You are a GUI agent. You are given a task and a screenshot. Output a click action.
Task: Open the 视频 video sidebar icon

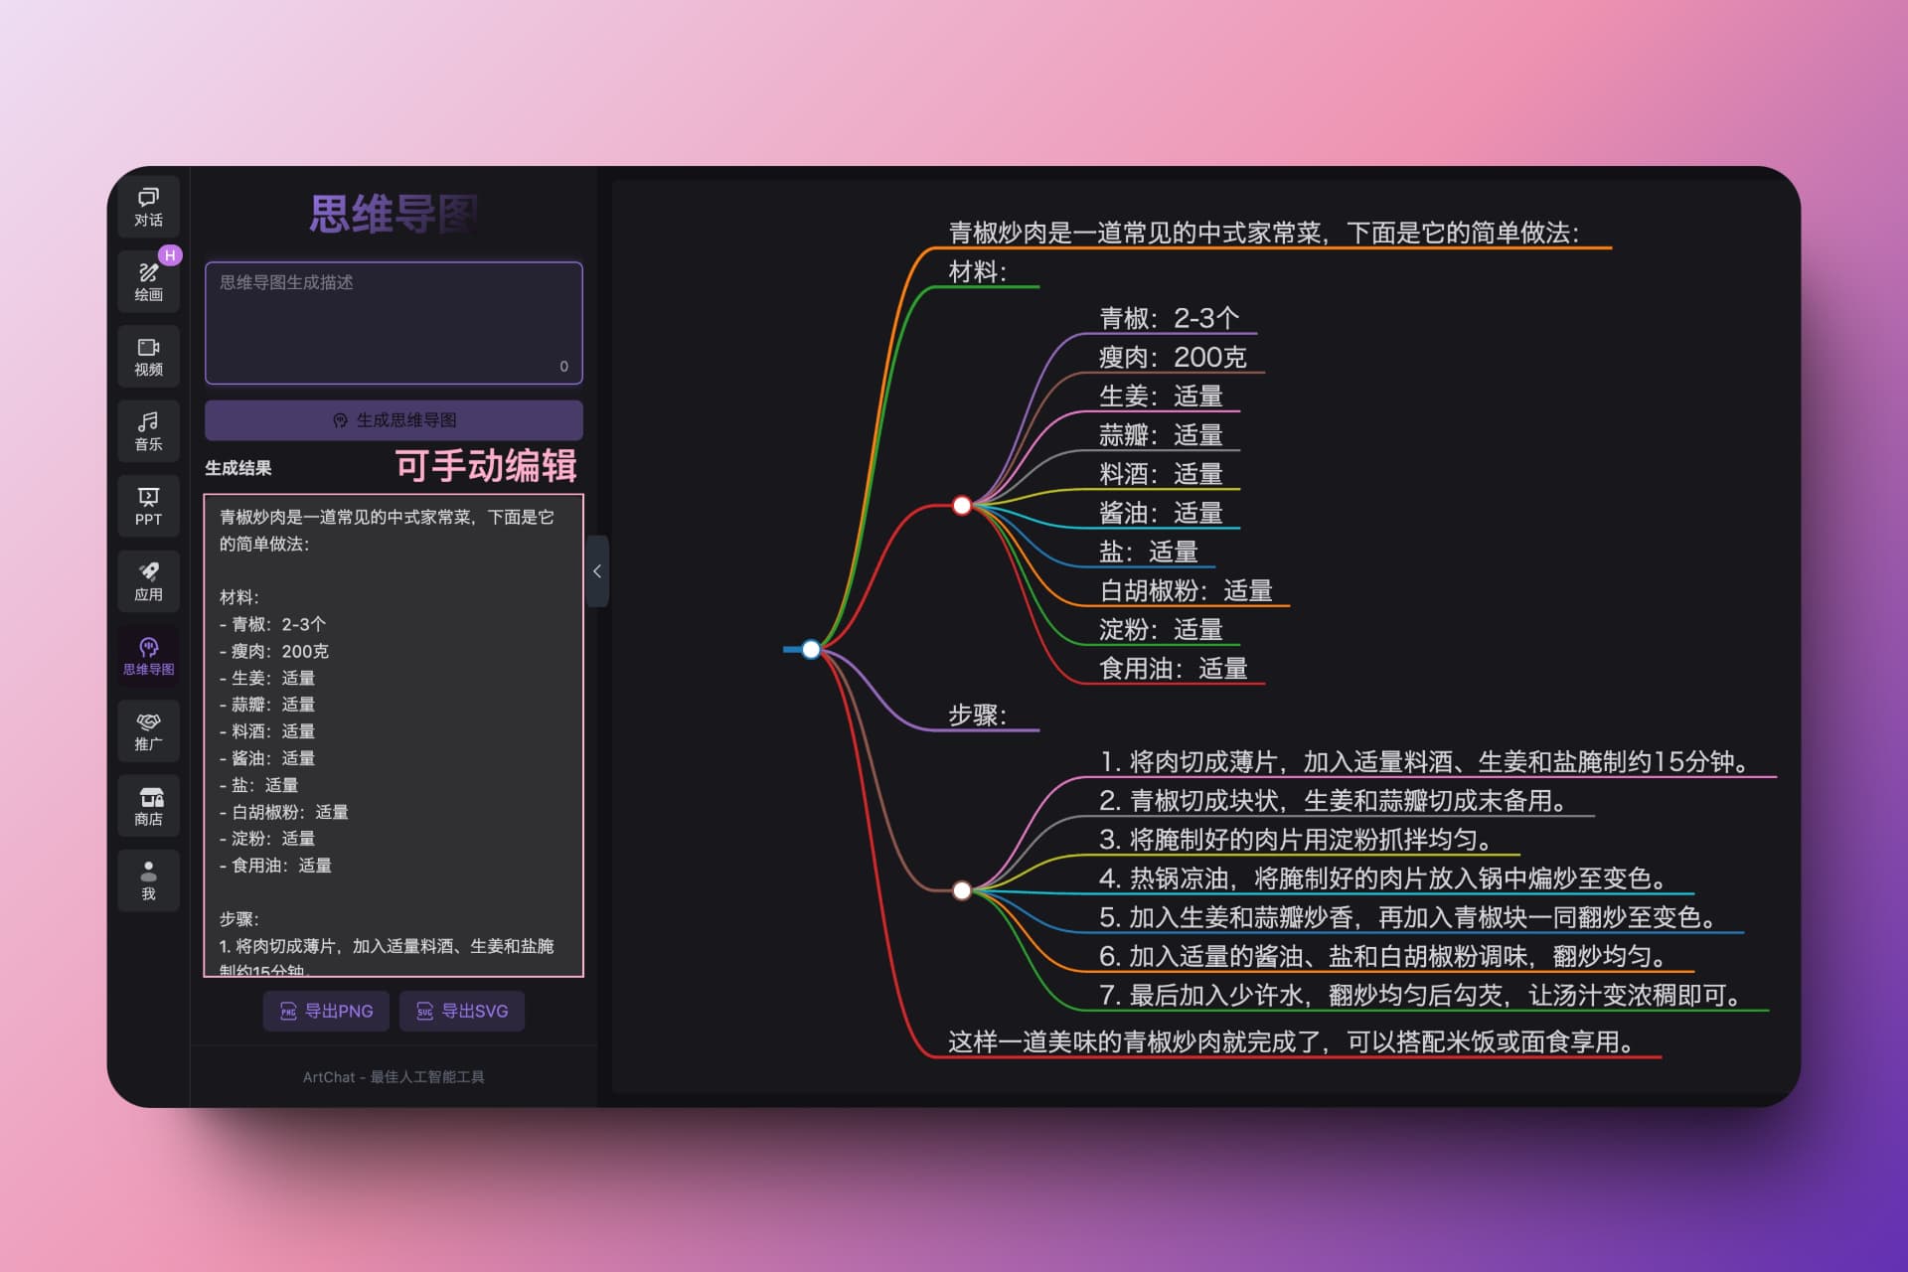click(x=148, y=356)
